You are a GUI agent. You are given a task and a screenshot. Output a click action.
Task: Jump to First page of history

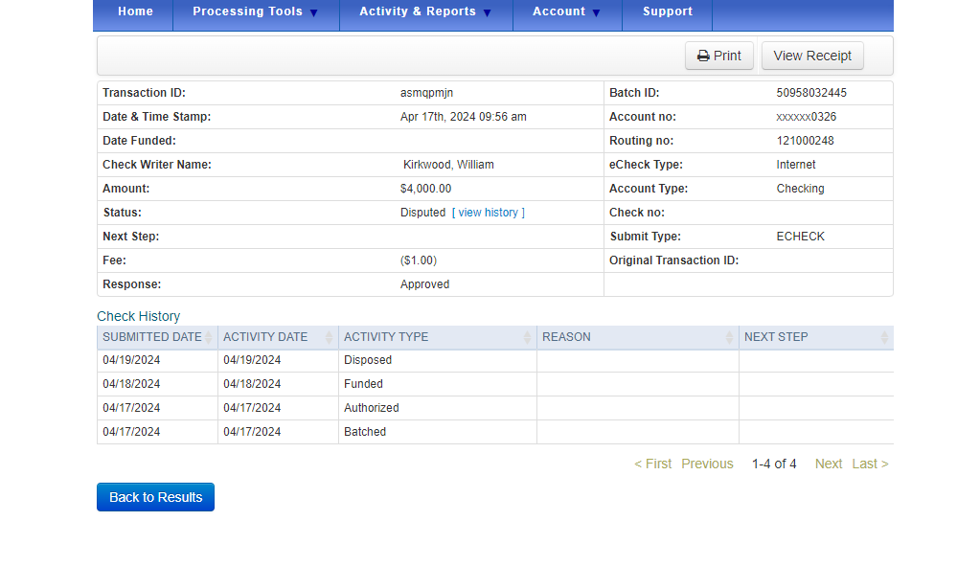[652, 464]
